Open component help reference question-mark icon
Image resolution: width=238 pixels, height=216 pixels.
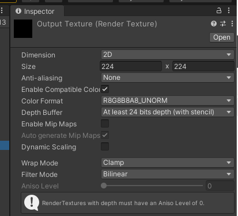214,24
